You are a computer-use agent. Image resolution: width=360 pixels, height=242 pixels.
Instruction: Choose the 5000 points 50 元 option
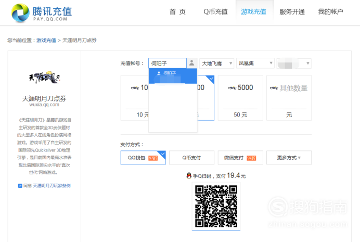pyautogui.click(x=240, y=98)
